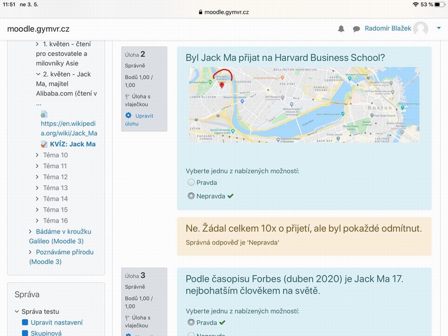Click the Upravit nastavení settings icon
448x336 pixels.
pos(25,323)
